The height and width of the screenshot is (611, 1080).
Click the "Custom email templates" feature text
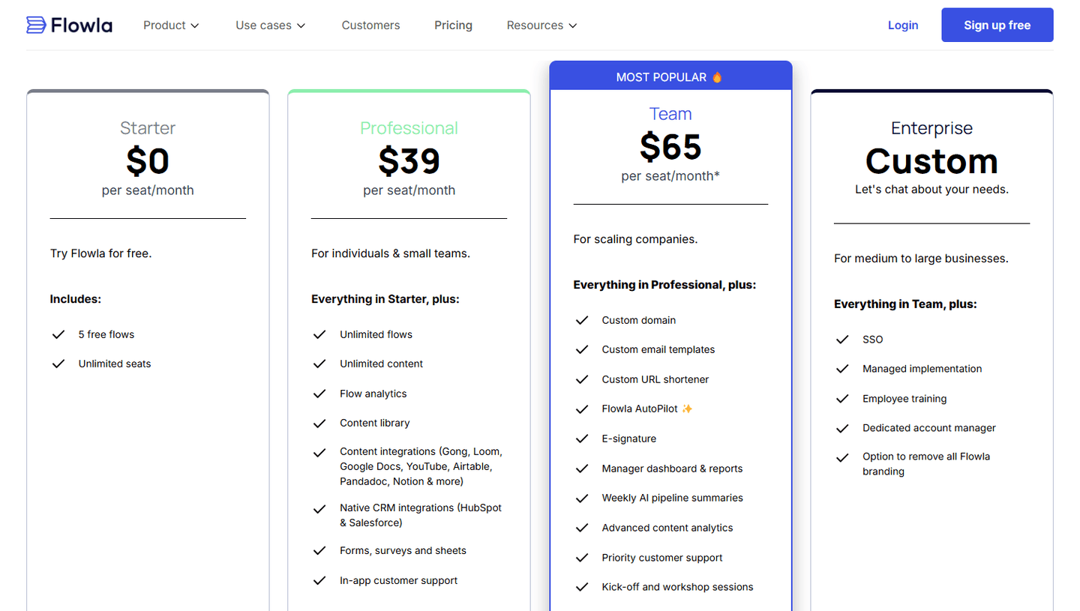(658, 349)
